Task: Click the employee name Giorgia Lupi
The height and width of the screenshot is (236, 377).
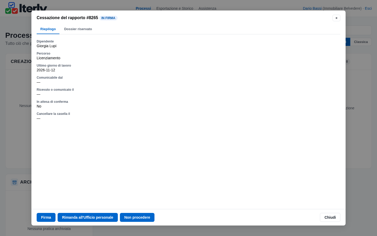Action: pos(47,46)
